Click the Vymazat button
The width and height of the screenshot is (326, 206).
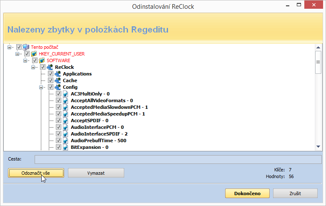[x=96, y=173]
